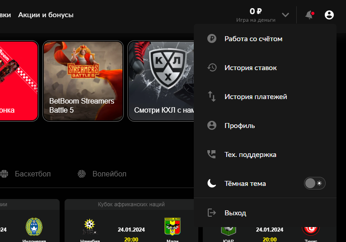346x242 pixels.
Task: Select the Волейбол sport tab
Action: (x=109, y=174)
